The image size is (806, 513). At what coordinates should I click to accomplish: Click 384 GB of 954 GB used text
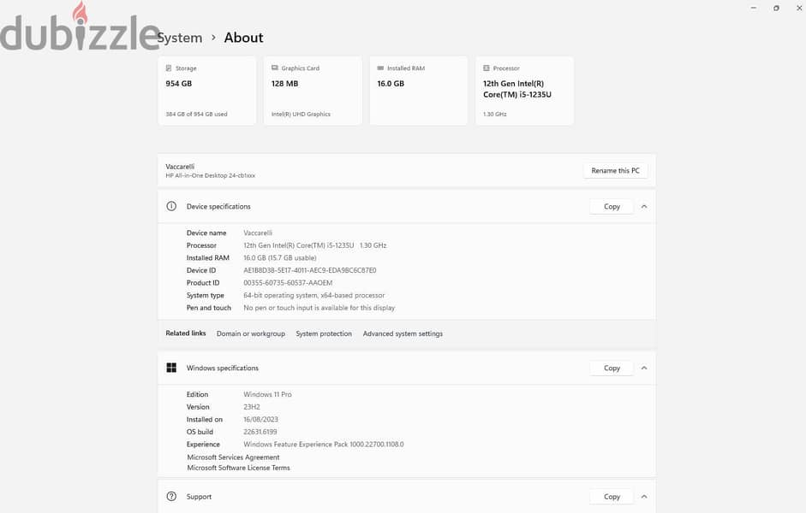(196, 115)
